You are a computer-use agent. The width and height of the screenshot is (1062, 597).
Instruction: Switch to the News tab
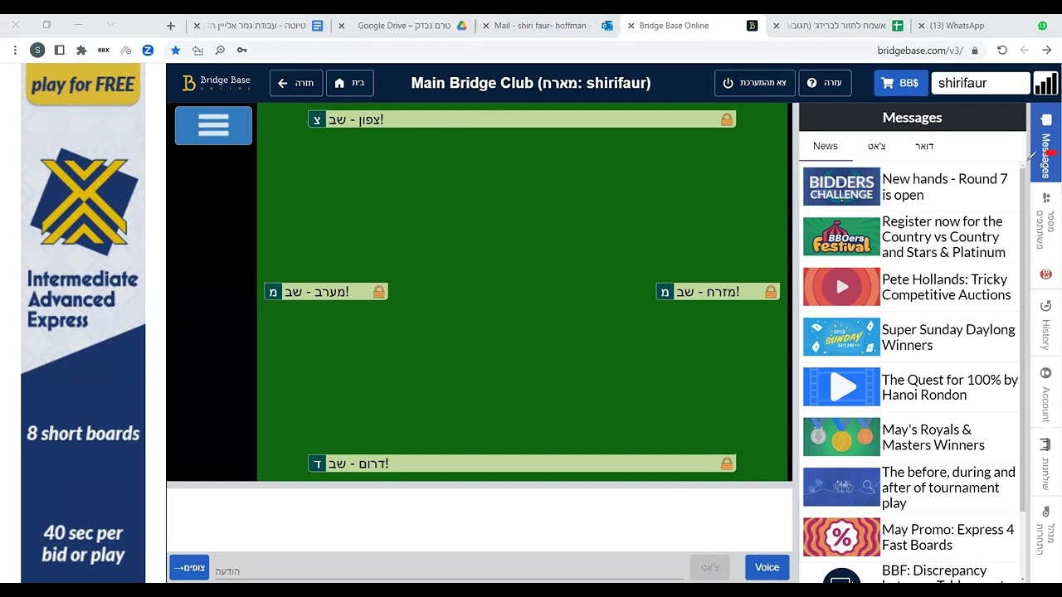(x=826, y=146)
